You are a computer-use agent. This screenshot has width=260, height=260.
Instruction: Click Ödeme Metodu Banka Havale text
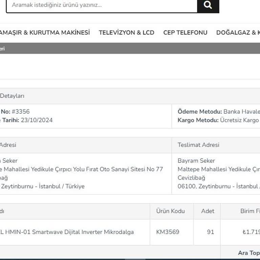[x=219, y=112]
